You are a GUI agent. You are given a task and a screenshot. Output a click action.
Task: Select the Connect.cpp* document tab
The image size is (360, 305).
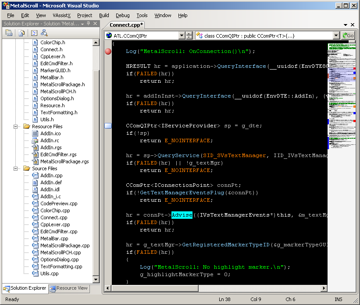(x=126, y=25)
